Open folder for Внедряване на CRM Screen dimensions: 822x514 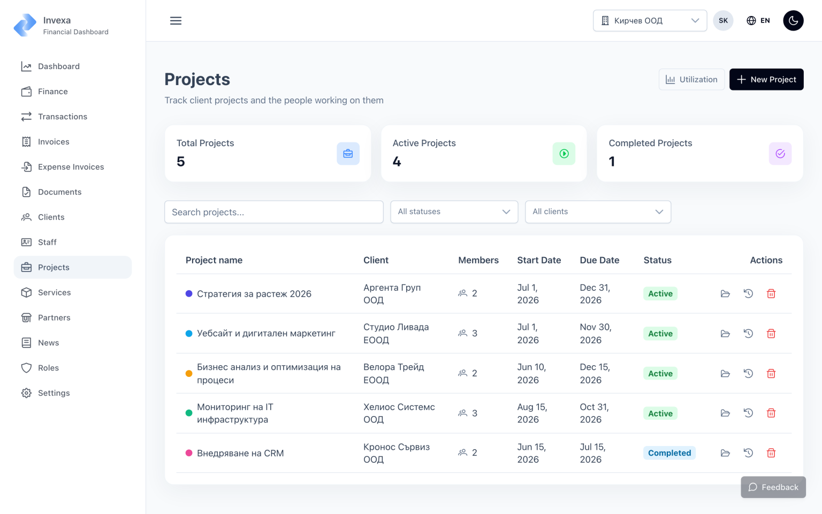point(725,453)
